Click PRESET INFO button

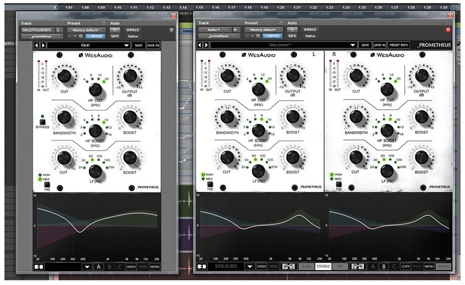tap(399, 45)
